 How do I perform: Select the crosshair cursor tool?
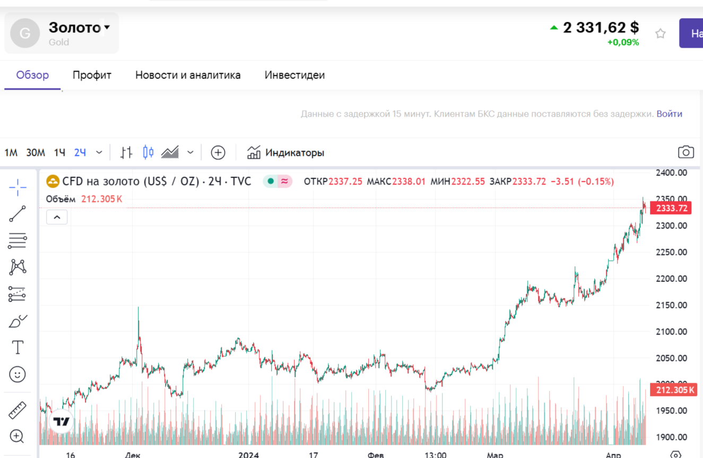tap(18, 188)
